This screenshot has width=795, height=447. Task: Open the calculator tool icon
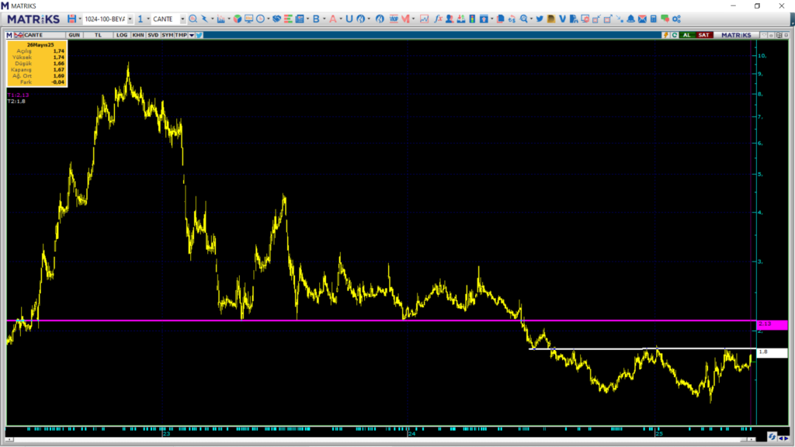tap(654, 19)
